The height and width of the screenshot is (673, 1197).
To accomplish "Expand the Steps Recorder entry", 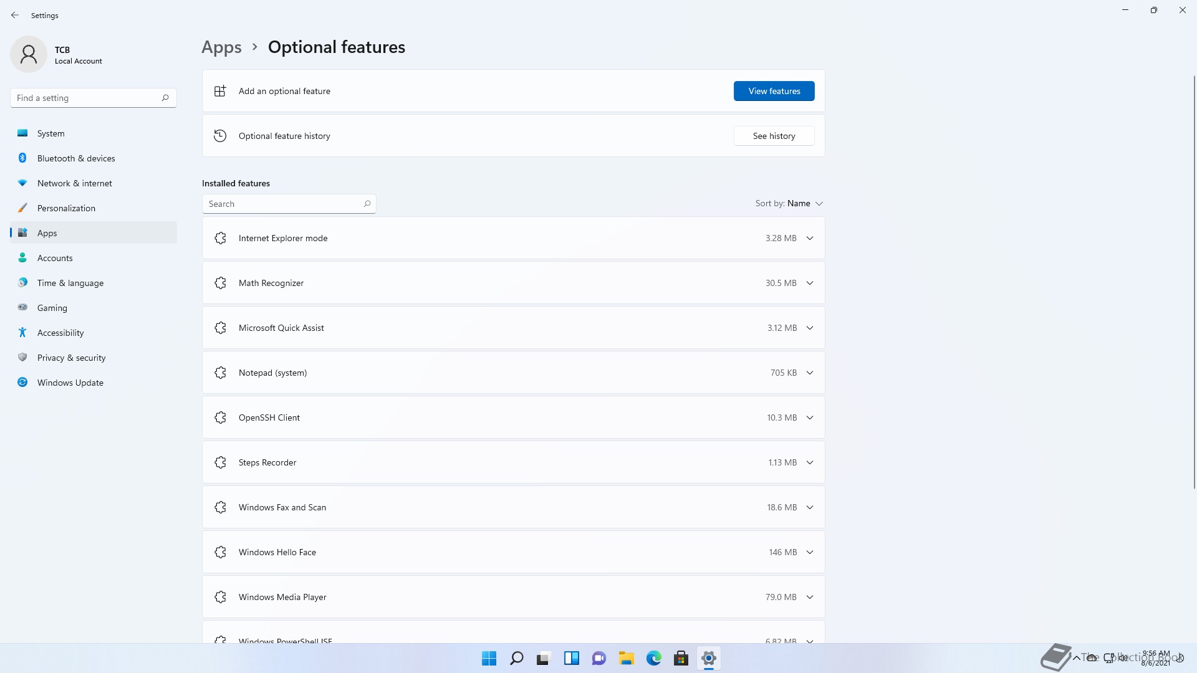I will [810, 462].
